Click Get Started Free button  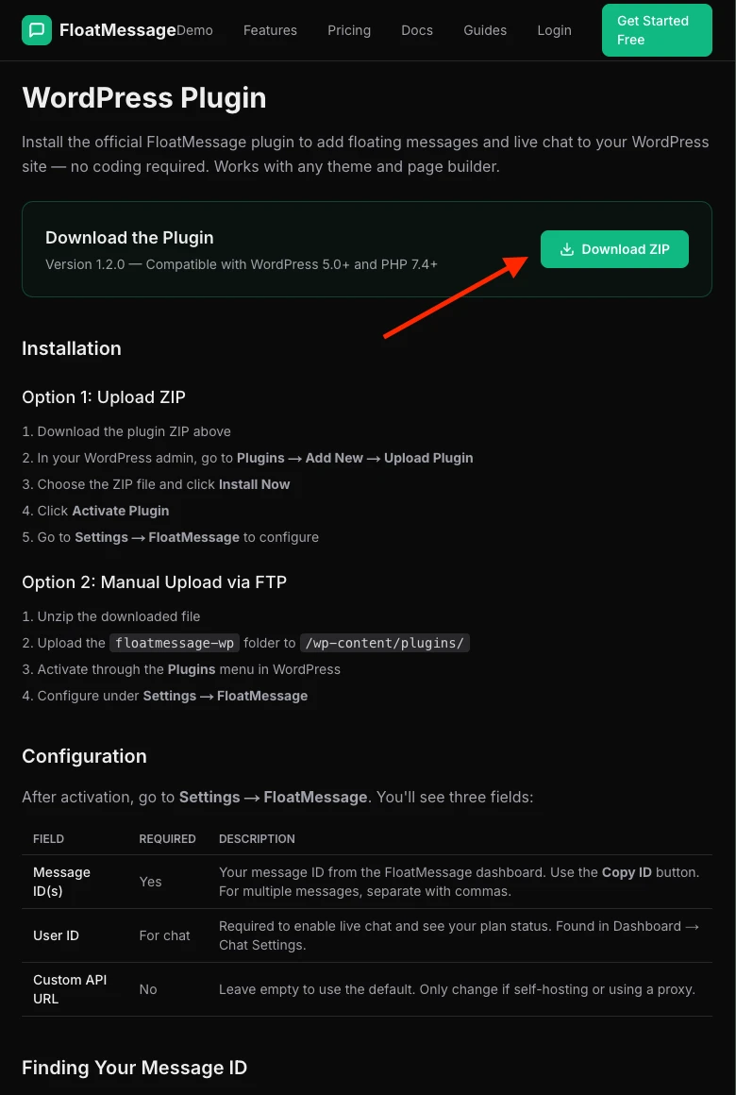[657, 30]
